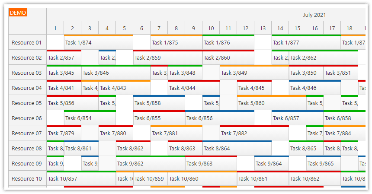Click day 6 column header
The image size is (372, 194).
141,29
